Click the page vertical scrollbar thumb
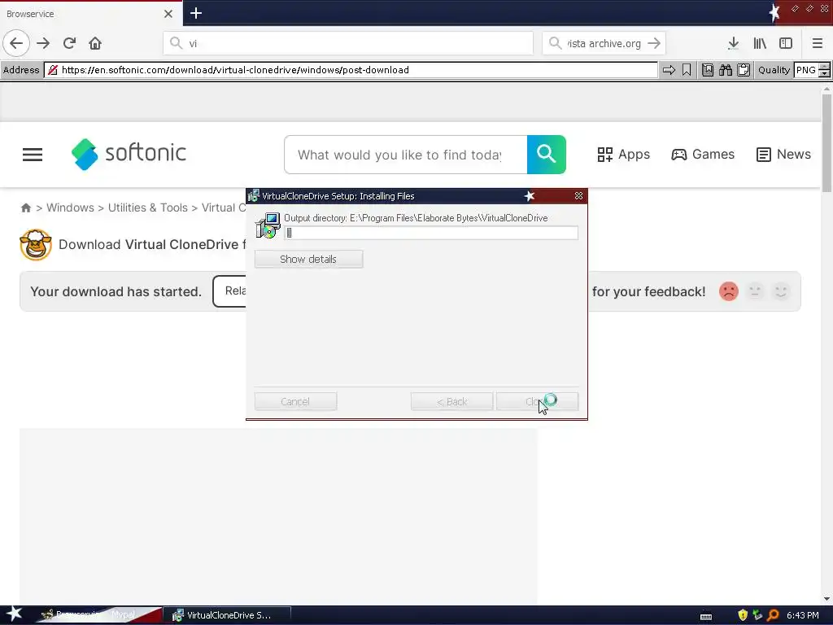Screen dimensions: 833x625 click(826, 143)
